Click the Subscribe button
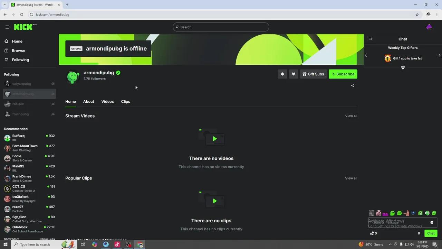 [343, 74]
